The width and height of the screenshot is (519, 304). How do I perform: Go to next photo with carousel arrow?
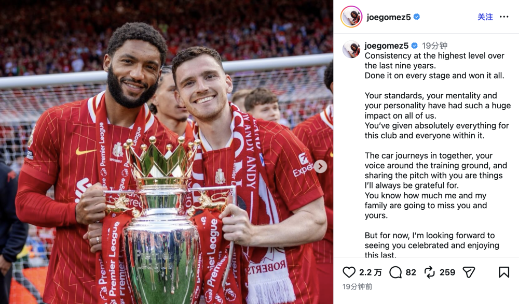pos(320,166)
